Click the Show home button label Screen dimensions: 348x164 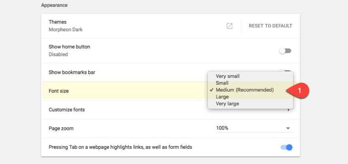click(69, 47)
